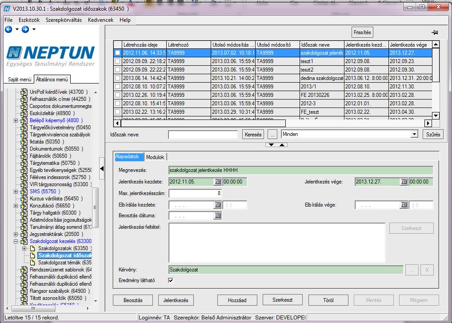This screenshot has width=452, height=323.
Task: Click the table's horizontal scrollbar thumb
Action: 203,124
